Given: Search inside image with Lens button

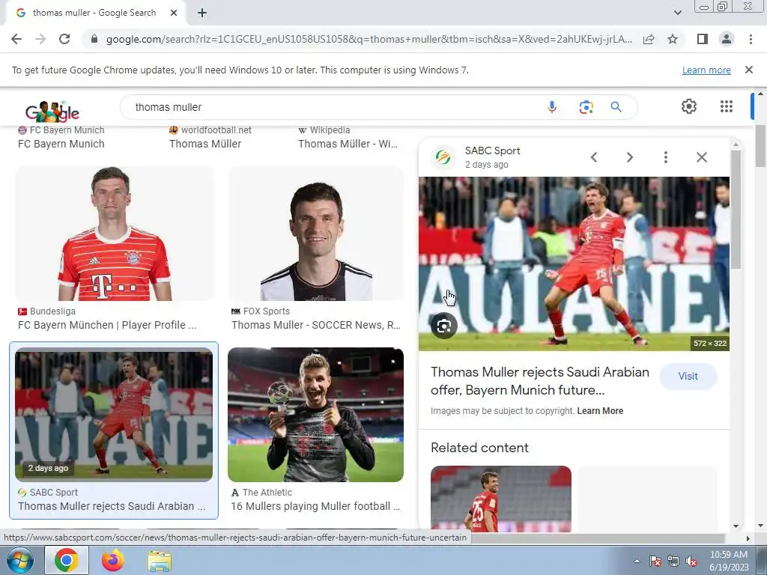Looking at the screenshot, I should 444,326.
